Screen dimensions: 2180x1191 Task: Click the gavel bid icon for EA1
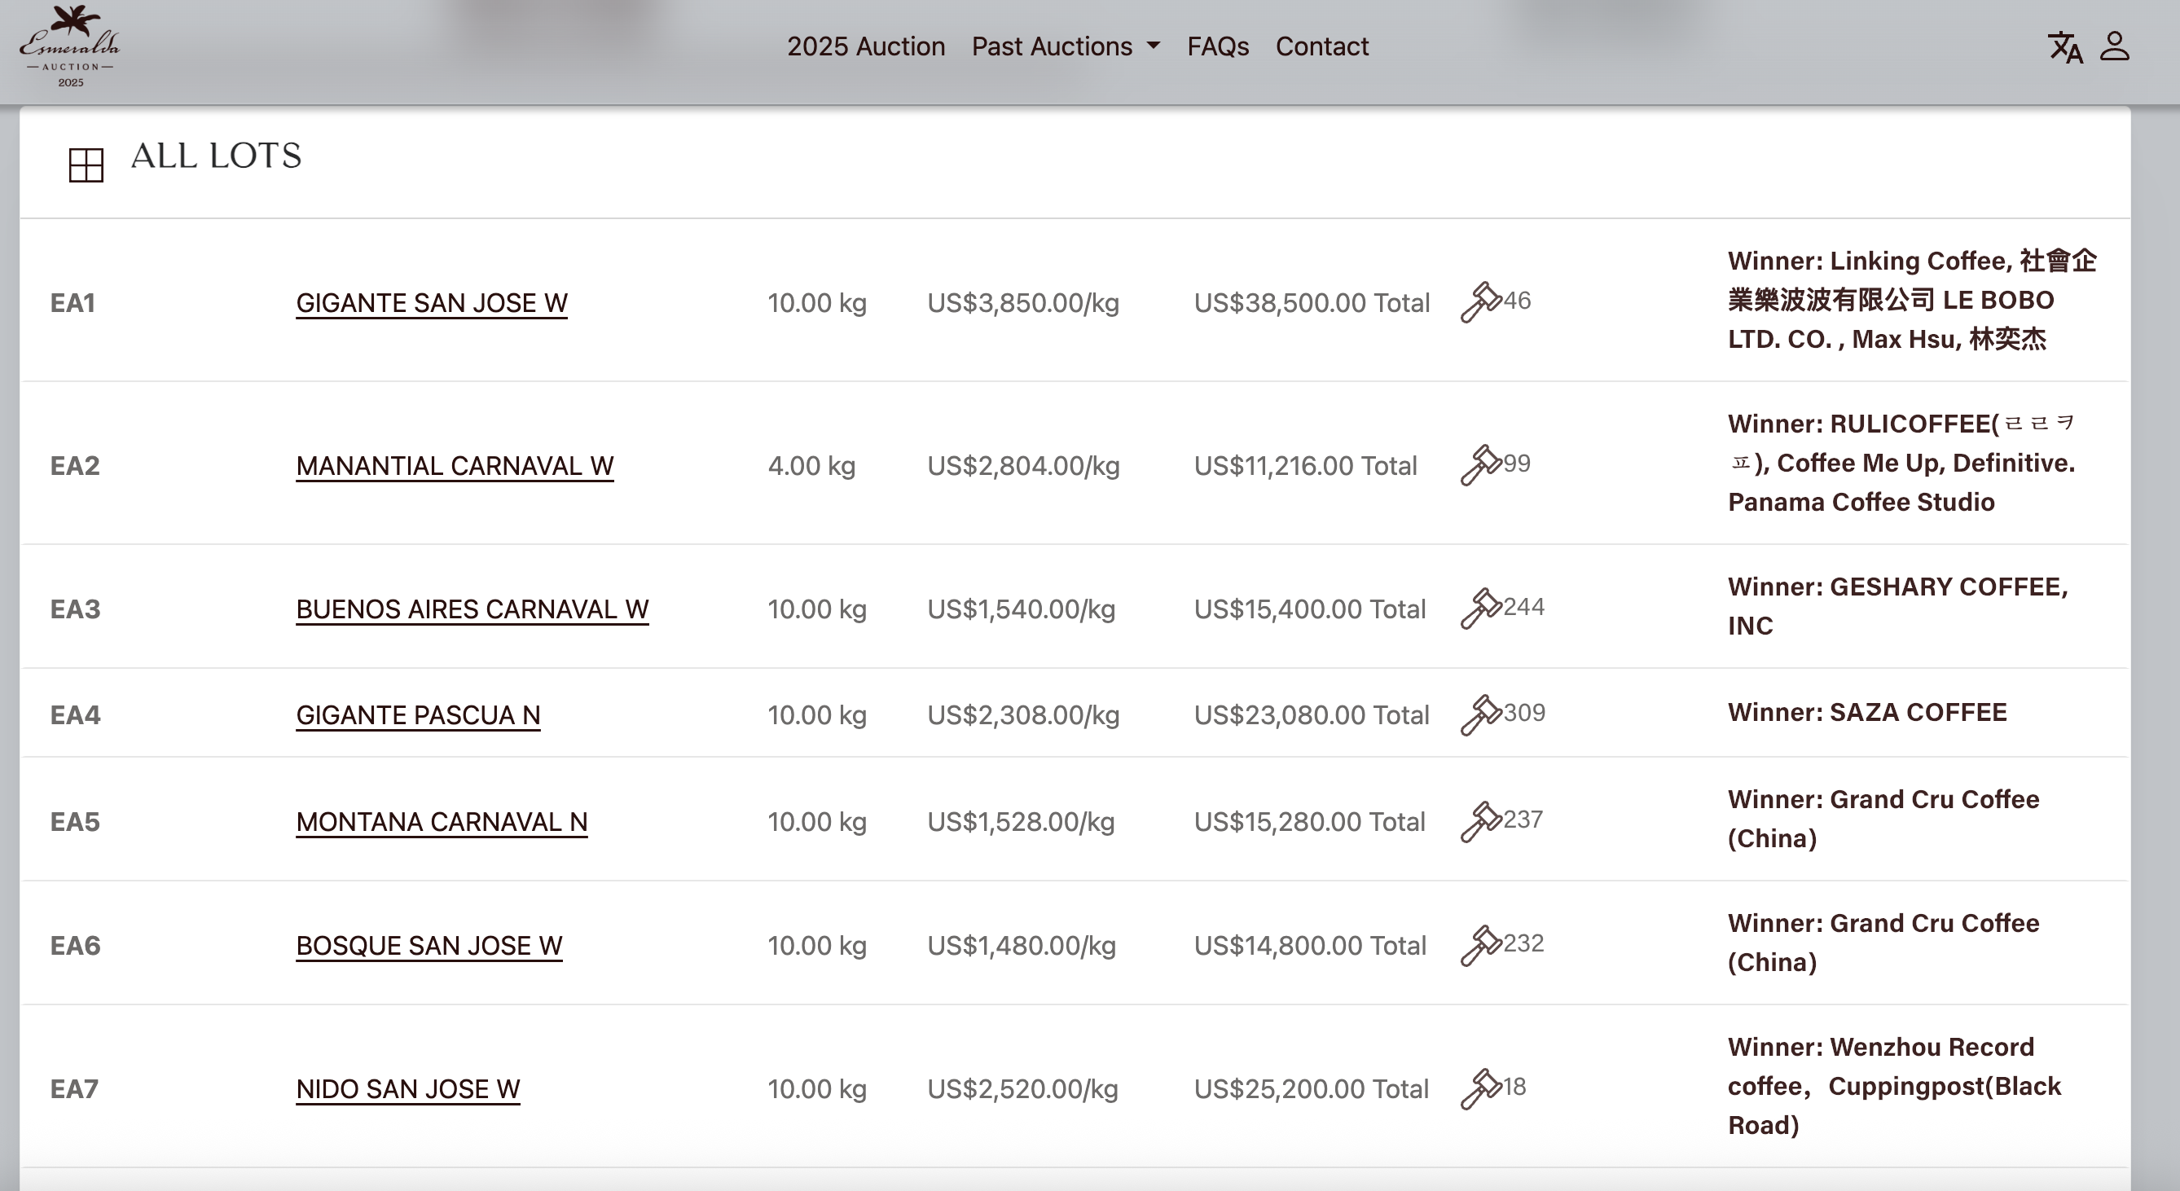(x=1481, y=302)
